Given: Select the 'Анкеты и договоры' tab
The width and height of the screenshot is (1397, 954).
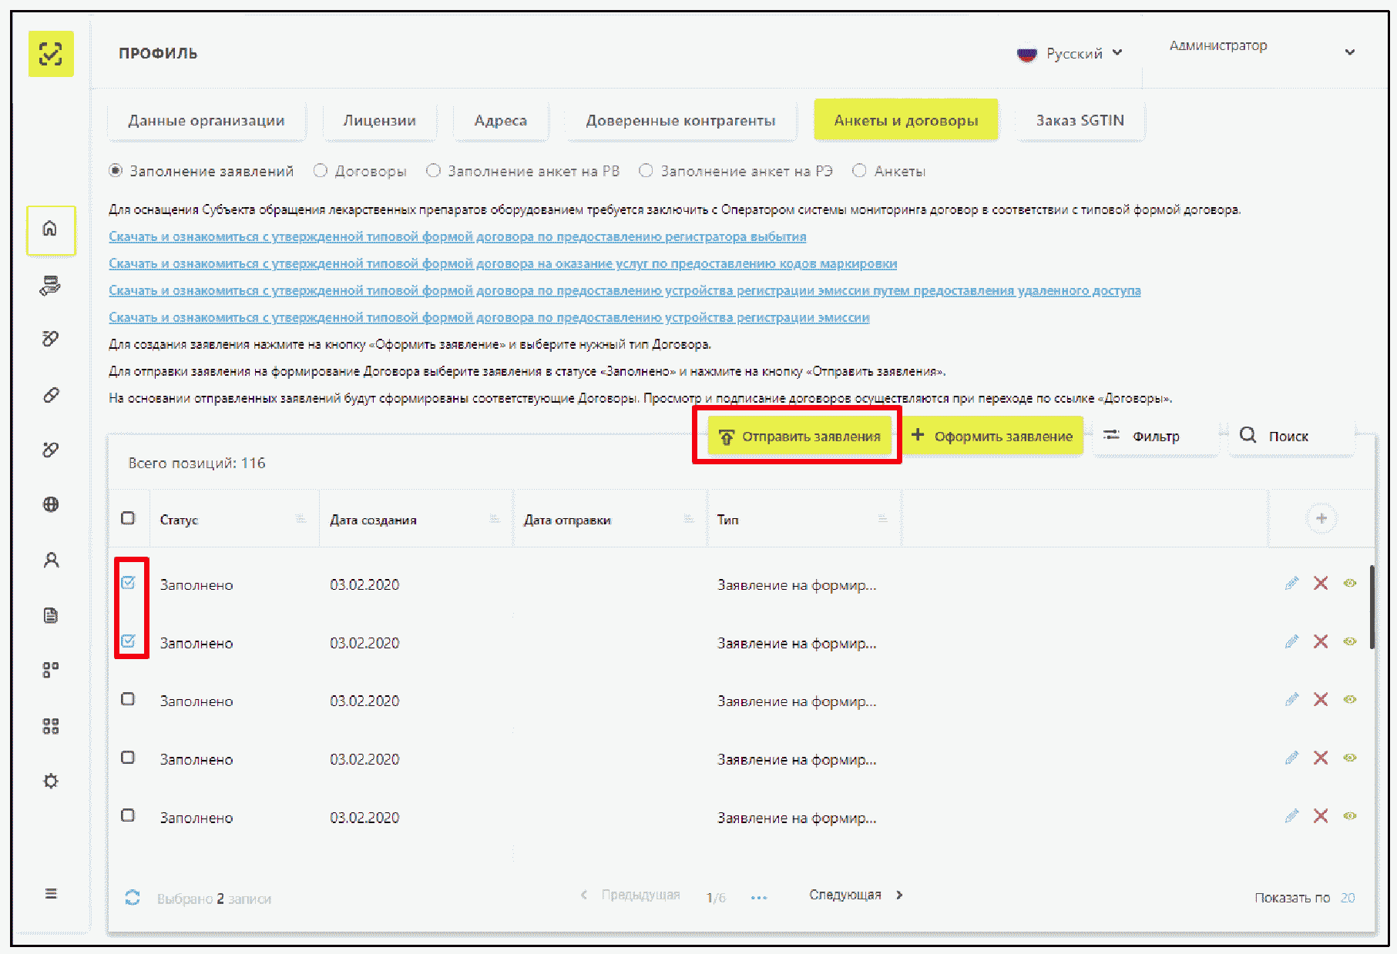Looking at the screenshot, I should (906, 121).
